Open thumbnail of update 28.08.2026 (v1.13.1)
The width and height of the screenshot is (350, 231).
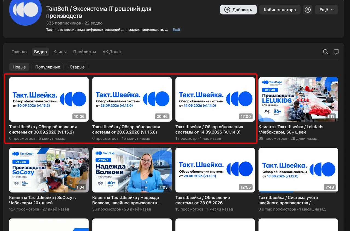215,170
